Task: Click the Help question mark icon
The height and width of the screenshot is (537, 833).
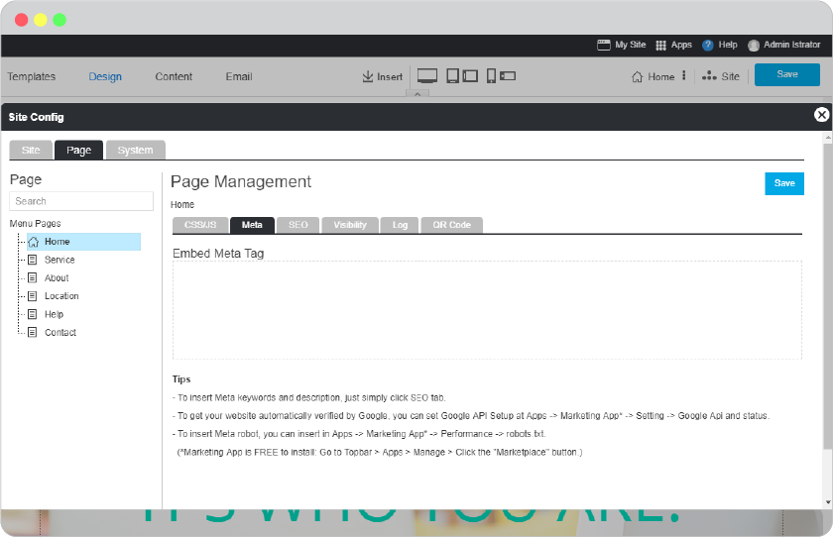Action: coord(707,46)
